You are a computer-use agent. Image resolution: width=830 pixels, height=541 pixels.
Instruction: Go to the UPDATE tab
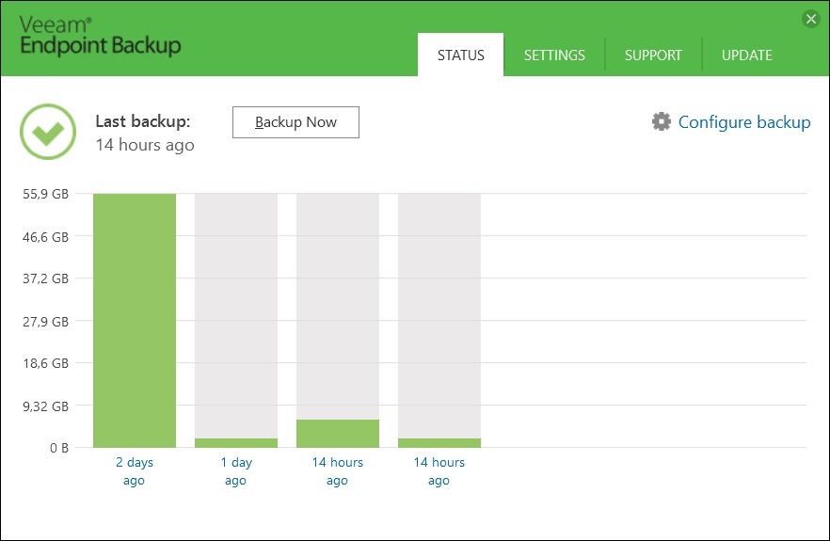[747, 56]
